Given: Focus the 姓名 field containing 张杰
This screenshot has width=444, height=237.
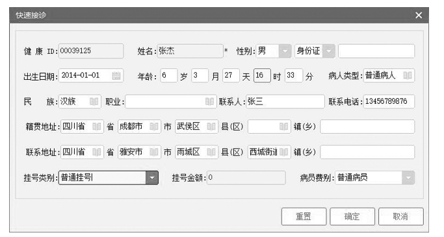Looking at the screenshot, I should (190, 51).
